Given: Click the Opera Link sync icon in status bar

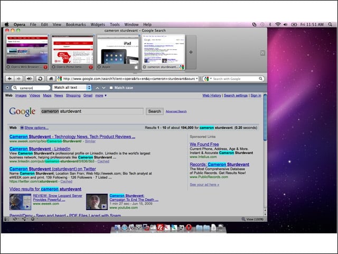Looking at the screenshot, I should [15, 219].
